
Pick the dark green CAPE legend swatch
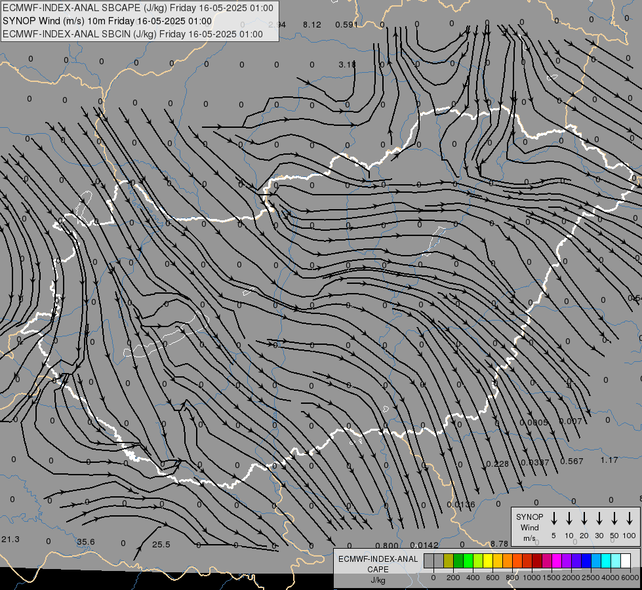point(458,561)
